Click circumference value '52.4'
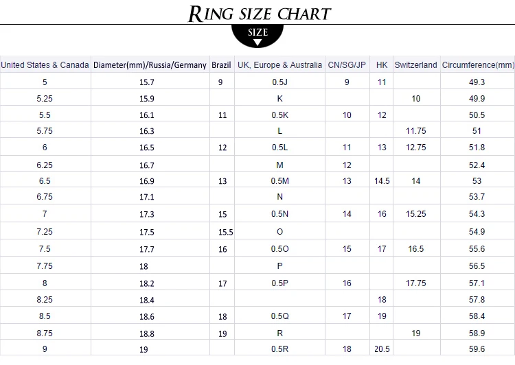515x365 pixels. [477, 165]
